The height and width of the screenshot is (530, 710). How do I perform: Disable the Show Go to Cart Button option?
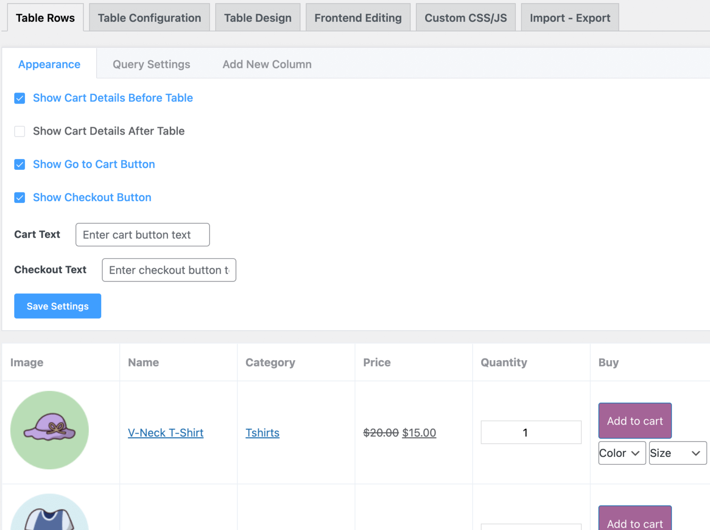tap(19, 164)
